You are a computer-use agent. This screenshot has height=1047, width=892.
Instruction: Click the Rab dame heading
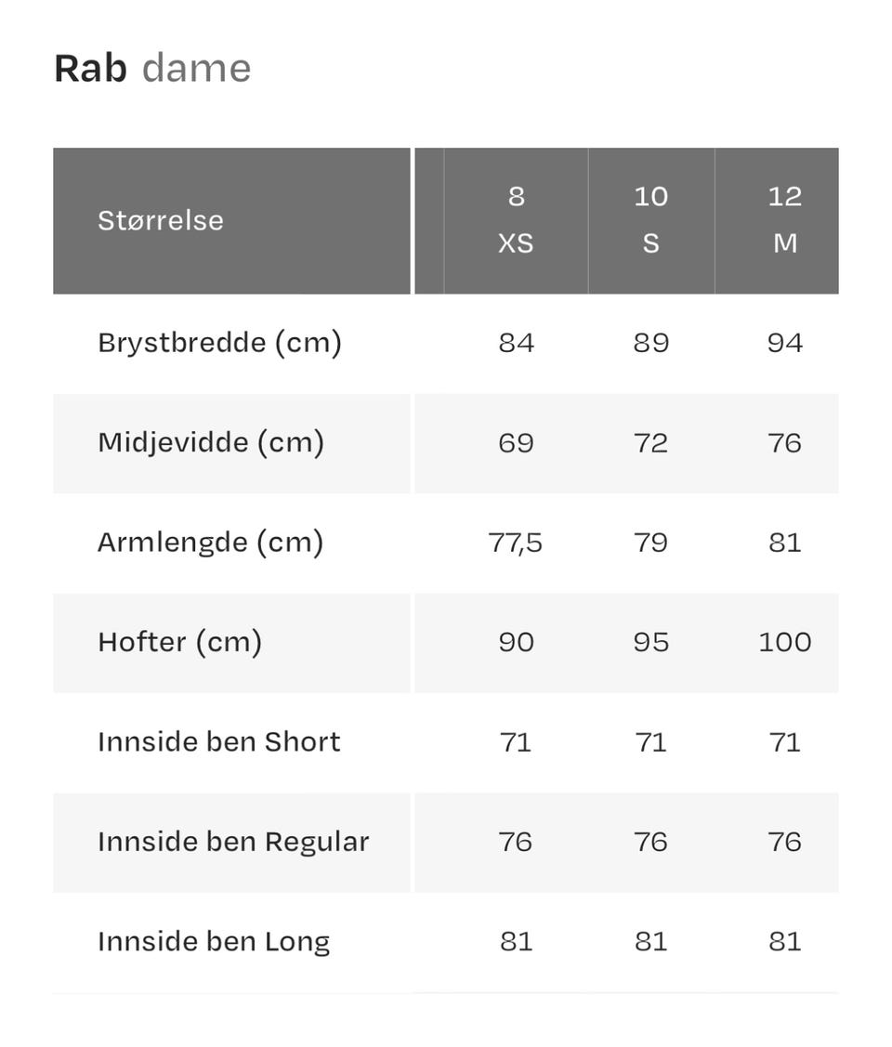click(152, 69)
